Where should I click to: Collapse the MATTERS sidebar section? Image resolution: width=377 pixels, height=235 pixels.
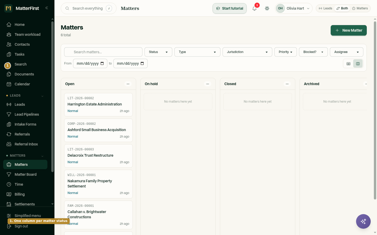pos(42,156)
